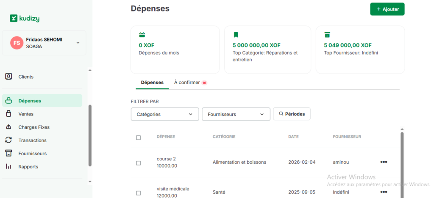This screenshot has width=434, height=198.
Task: Click the Périodes search button
Action: [x=292, y=114]
